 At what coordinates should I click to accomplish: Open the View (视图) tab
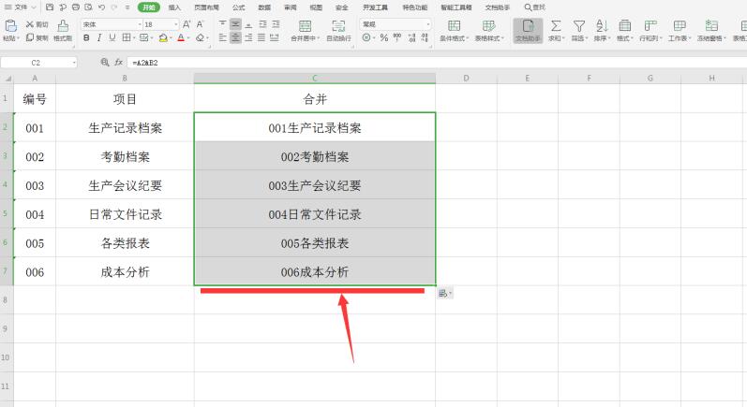[316, 7]
